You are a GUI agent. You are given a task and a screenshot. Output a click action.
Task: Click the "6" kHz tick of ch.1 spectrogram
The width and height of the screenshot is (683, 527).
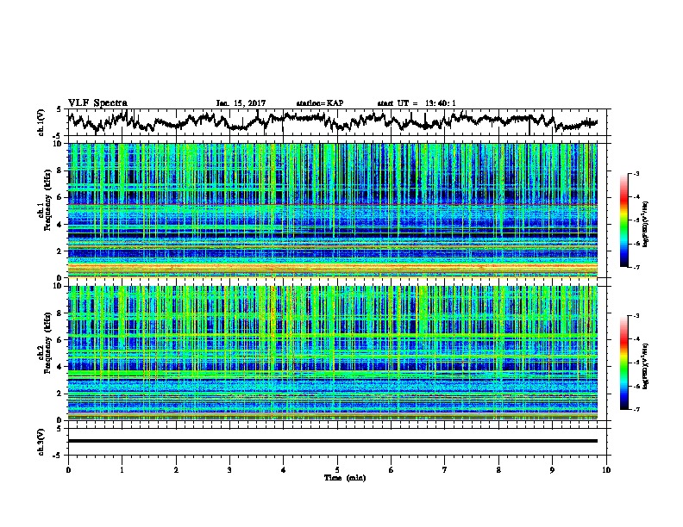[61, 197]
